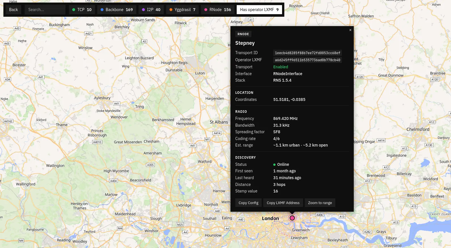The image size is (451, 248).
Task: Click the RNS 1.5.4 stack value
Action: tap(282, 80)
